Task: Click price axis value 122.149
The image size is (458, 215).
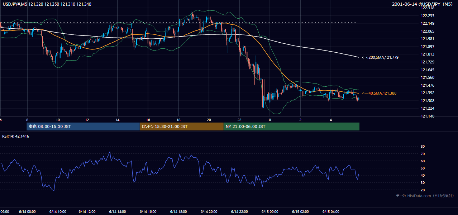Action: [428, 24]
